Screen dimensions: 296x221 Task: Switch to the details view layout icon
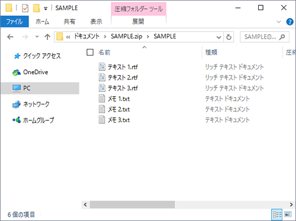click(277, 214)
